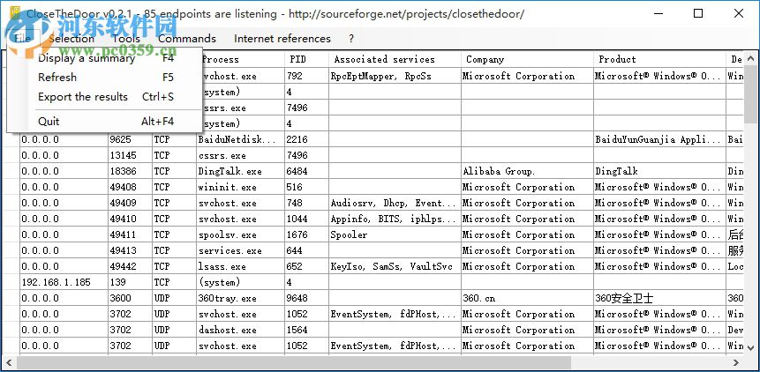Click the Audiosrv, Dhcp, Event... cell
760x372 pixels.
click(395, 203)
